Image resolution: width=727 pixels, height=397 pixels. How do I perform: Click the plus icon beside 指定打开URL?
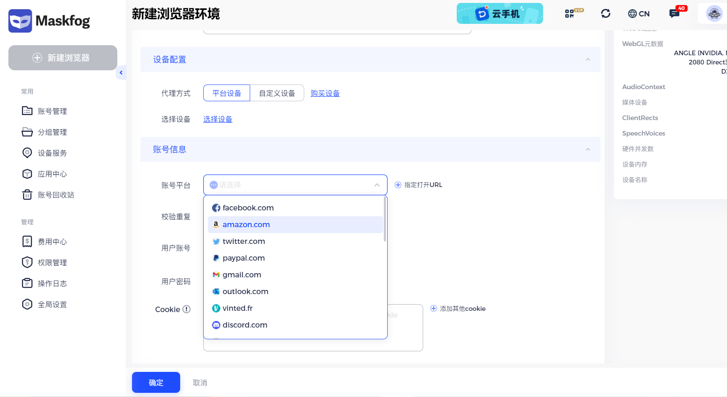coord(398,185)
